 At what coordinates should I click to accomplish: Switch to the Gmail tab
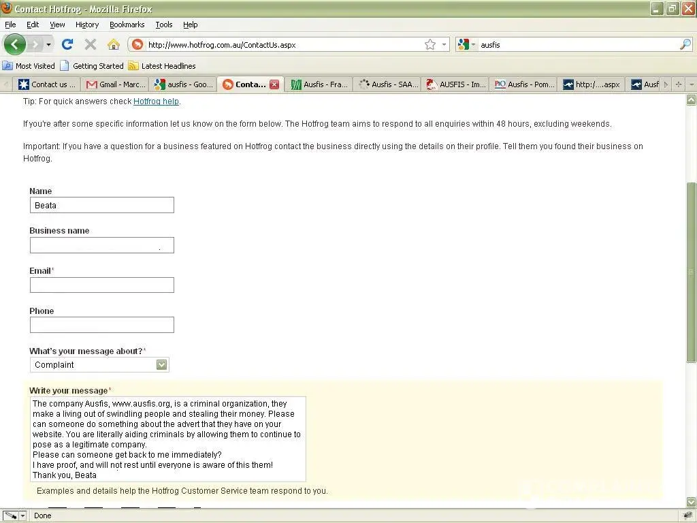pyautogui.click(x=116, y=84)
